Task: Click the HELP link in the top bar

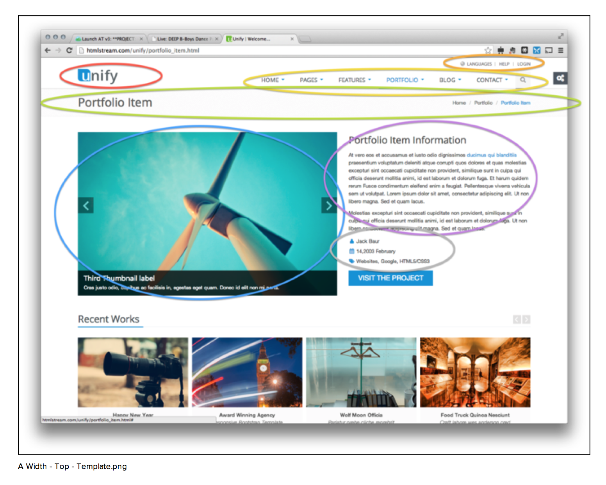Action: [x=504, y=64]
